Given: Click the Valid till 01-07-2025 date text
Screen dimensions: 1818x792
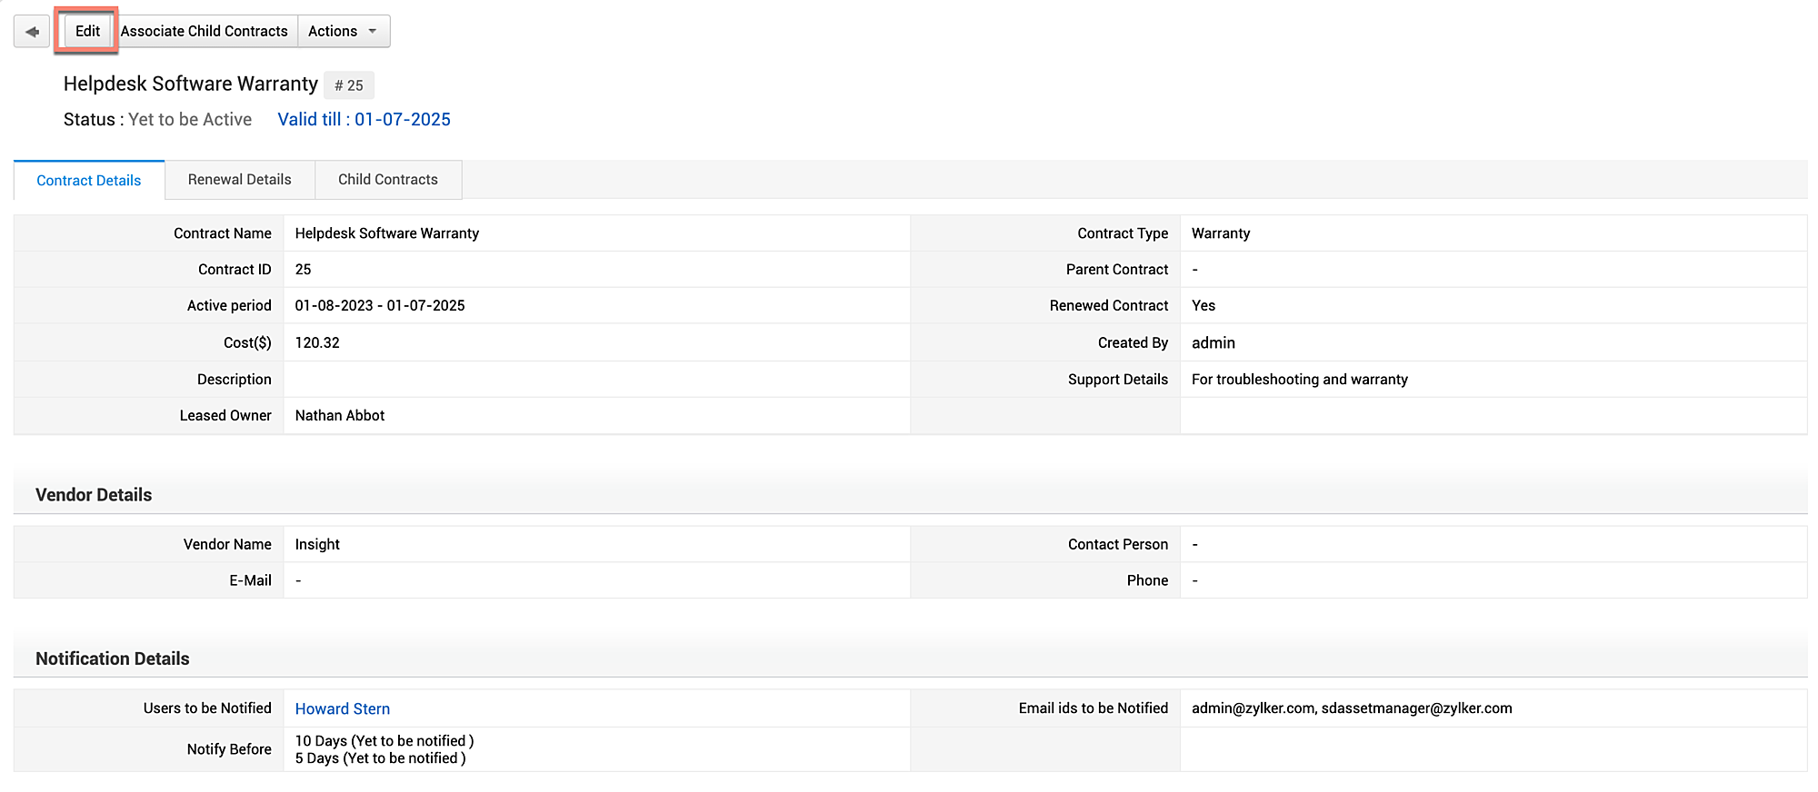Looking at the screenshot, I should 364,119.
